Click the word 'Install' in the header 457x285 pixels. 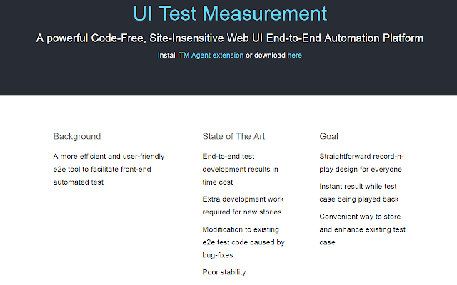167,56
